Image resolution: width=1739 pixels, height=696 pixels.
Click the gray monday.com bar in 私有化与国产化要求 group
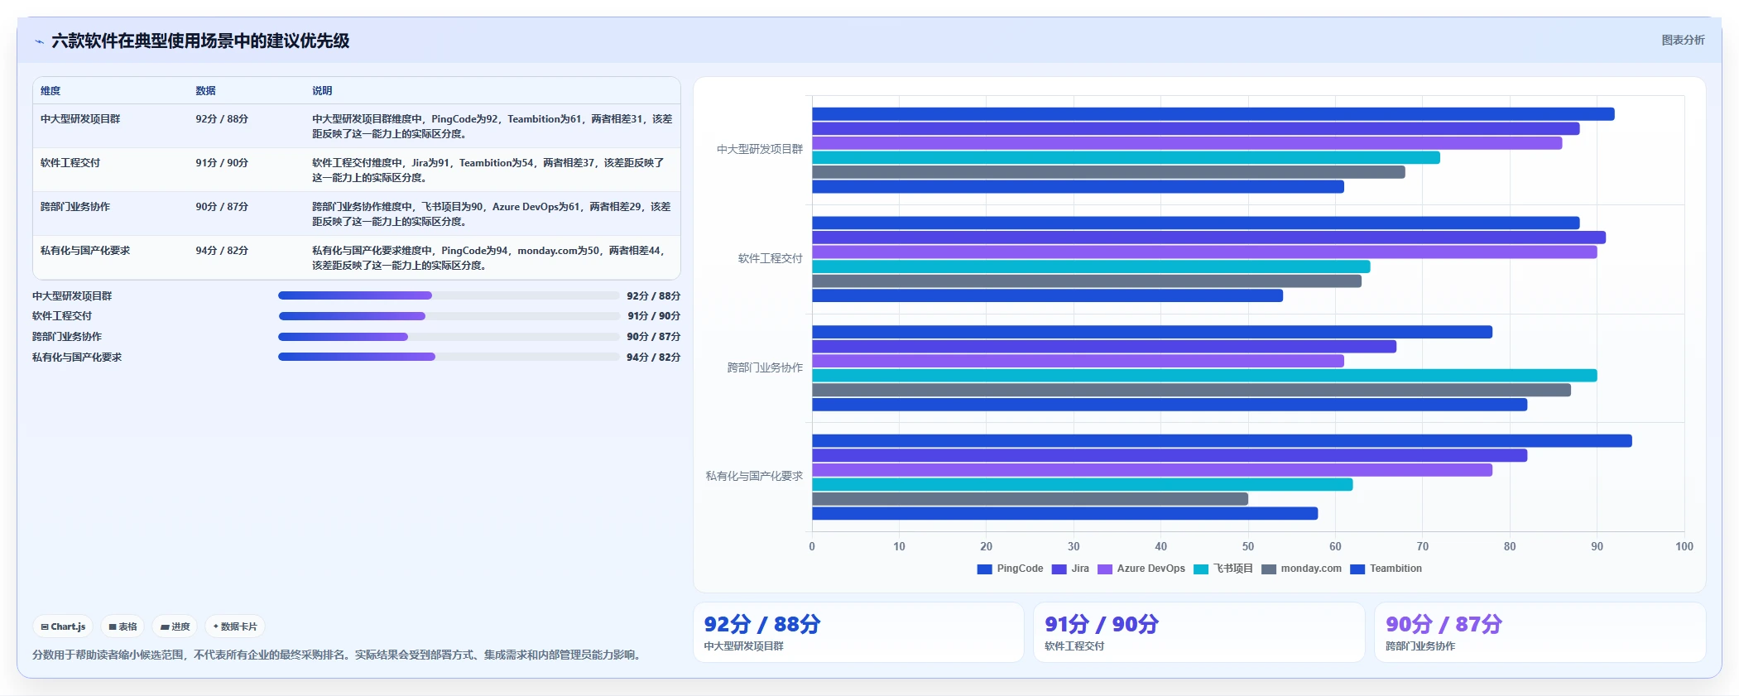pyautogui.click(x=1030, y=499)
